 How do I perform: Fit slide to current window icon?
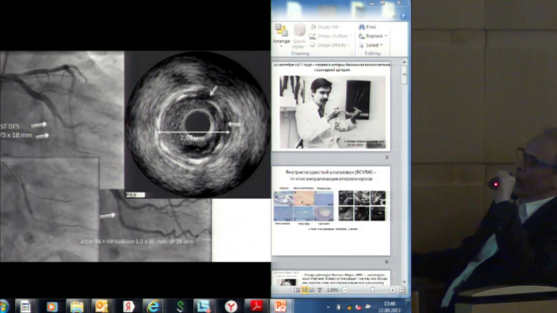coord(402,290)
